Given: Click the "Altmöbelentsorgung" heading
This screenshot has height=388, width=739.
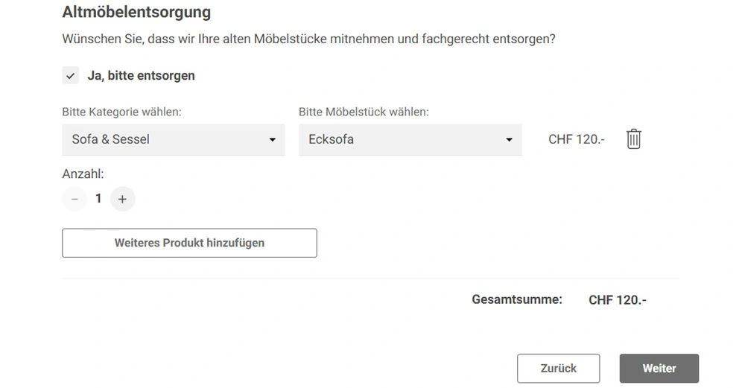Looking at the screenshot, I should point(136,12).
